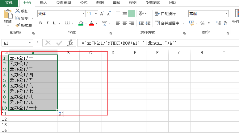Switch to the 页面布局 tab
239x133 pixels.
(x=64, y=3)
